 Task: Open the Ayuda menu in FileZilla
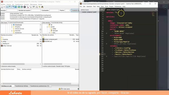(40, 4)
